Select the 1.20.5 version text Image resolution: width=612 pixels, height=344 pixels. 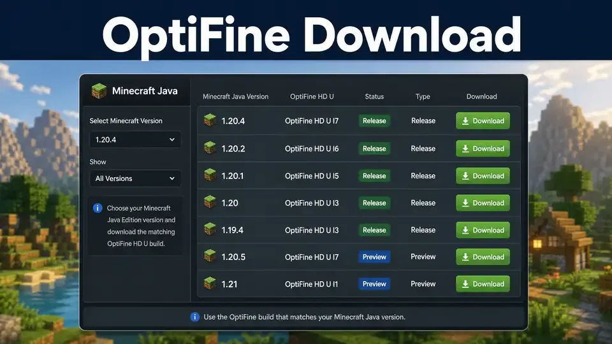pyautogui.click(x=233, y=257)
